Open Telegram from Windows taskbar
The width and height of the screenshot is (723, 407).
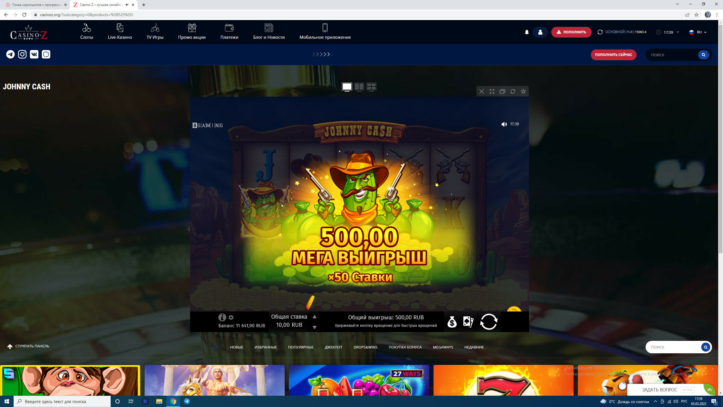coord(187,401)
